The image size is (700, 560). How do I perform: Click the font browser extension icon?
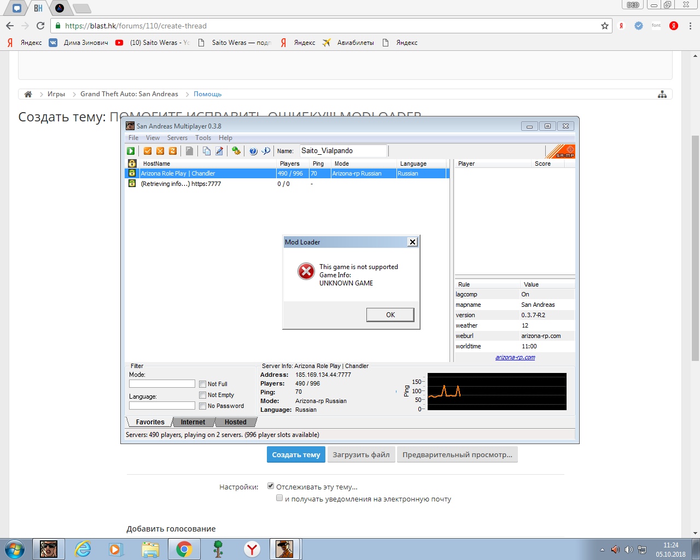click(656, 26)
